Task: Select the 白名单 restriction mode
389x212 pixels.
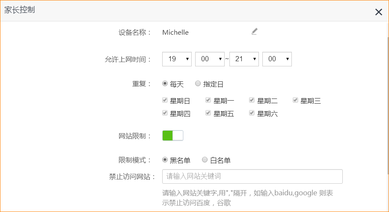Action: click(205, 160)
